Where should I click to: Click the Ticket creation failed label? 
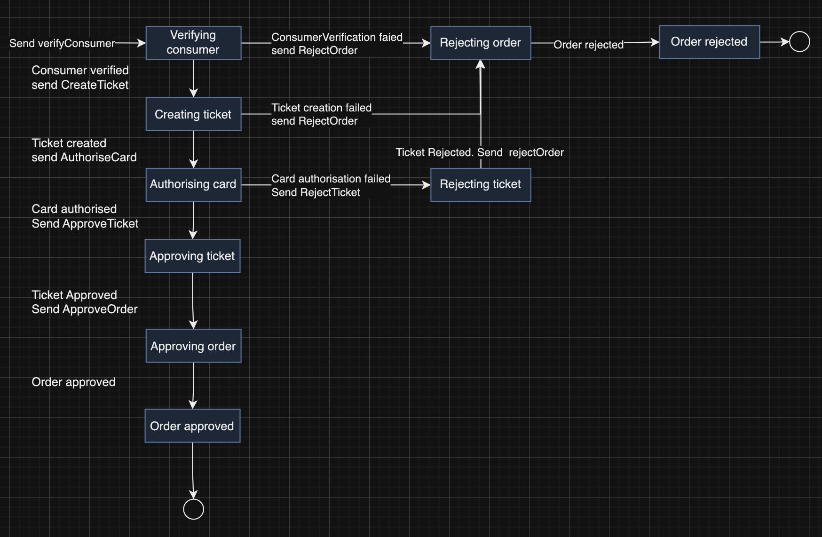pos(321,114)
